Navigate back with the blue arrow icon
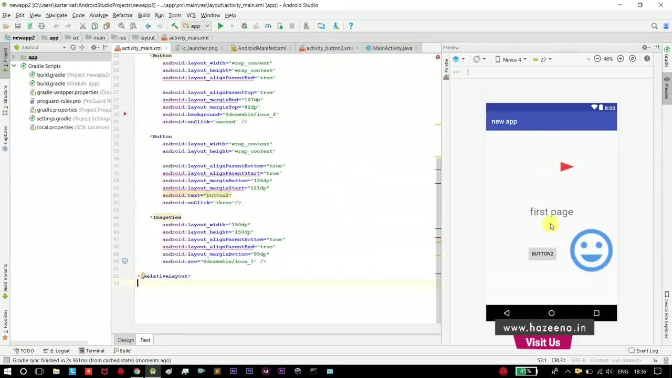 pyautogui.click(x=148, y=26)
